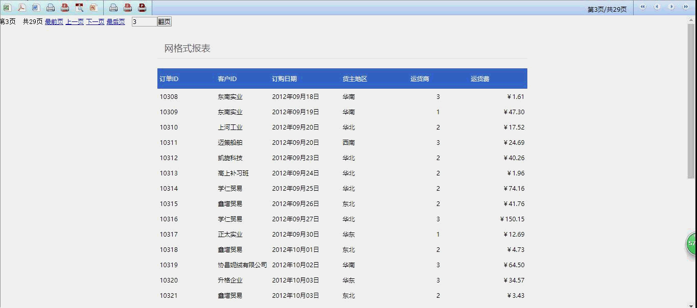Click customer 高上补习班
The width and height of the screenshot is (697, 308).
tap(233, 173)
